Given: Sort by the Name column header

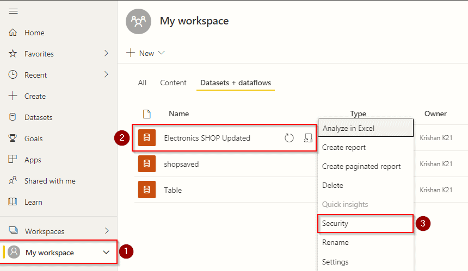Looking at the screenshot, I should pyautogui.click(x=179, y=114).
